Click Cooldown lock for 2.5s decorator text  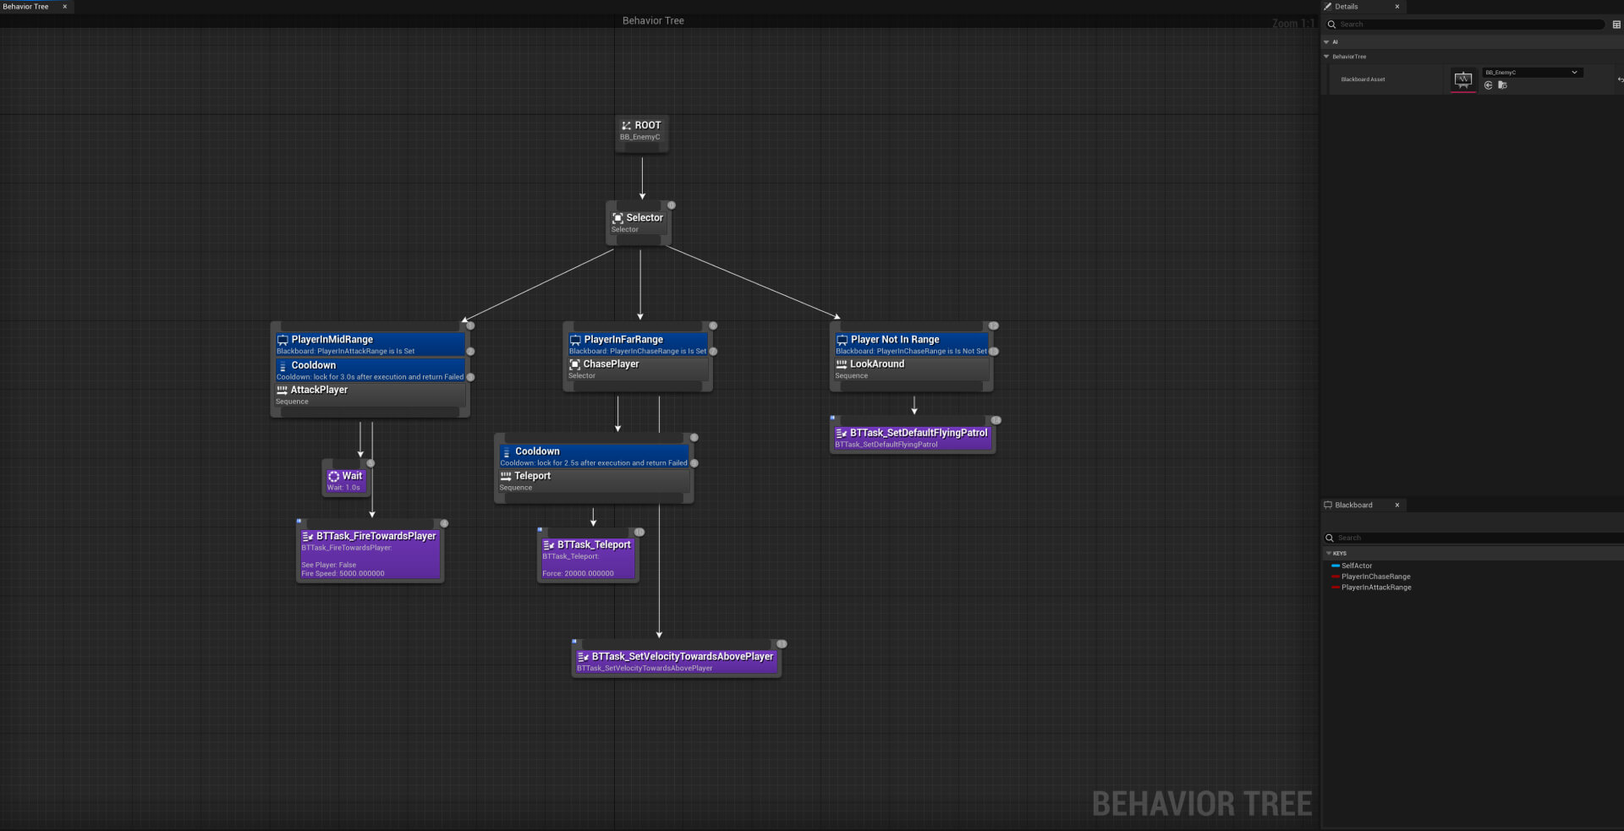[x=594, y=463]
